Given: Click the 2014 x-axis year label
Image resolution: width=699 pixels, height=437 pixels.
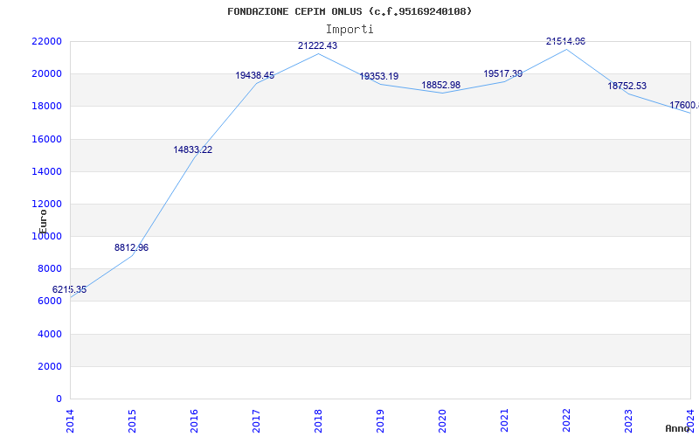Looking at the screenshot, I should point(70,420).
